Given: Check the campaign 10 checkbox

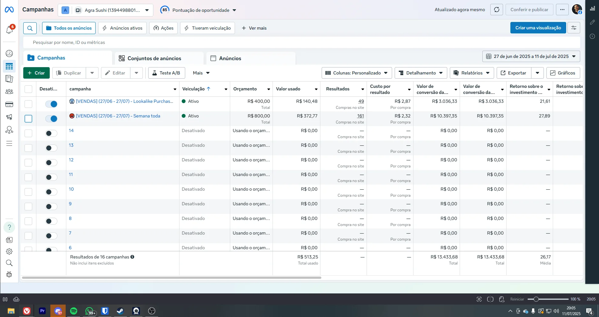Looking at the screenshot, I should click(28, 192).
